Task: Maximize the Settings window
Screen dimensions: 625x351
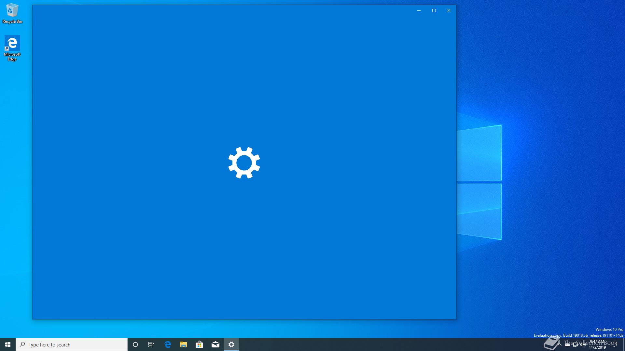Action: tap(434, 10)
